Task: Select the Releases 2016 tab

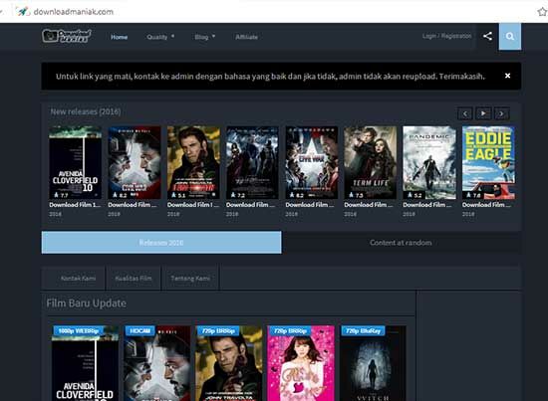Action: [161, 242]
